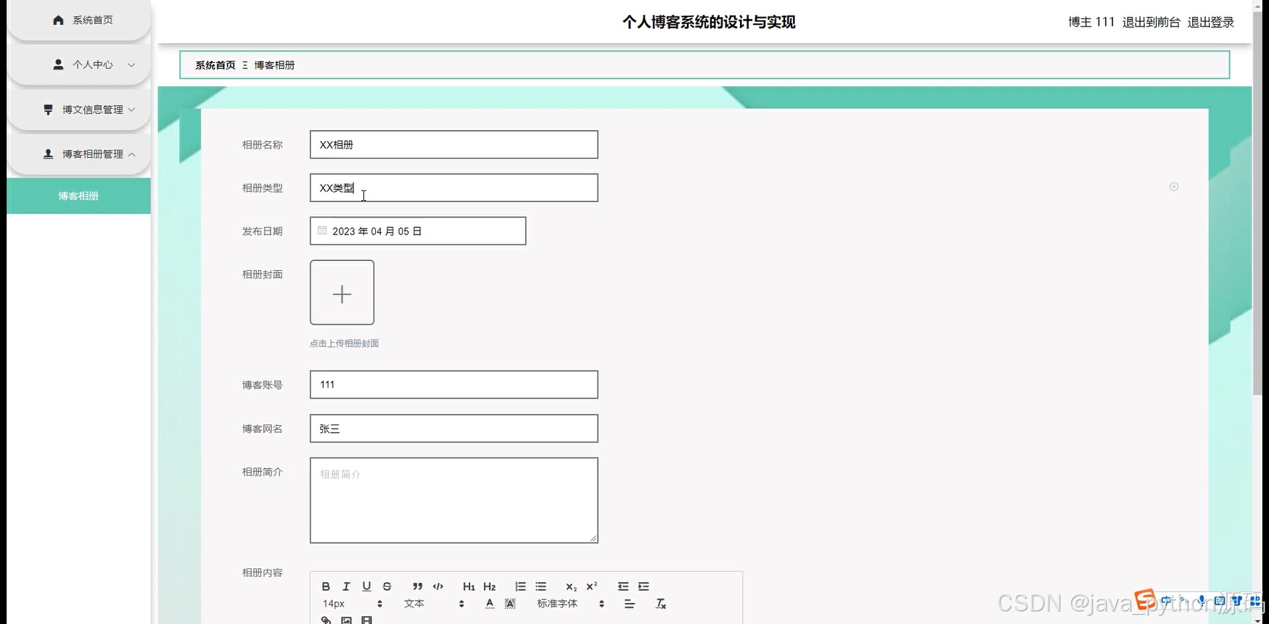Viewport: 1269px width, 624px height.
Task: Open the text color picker
Action: (x=489, y=603)
